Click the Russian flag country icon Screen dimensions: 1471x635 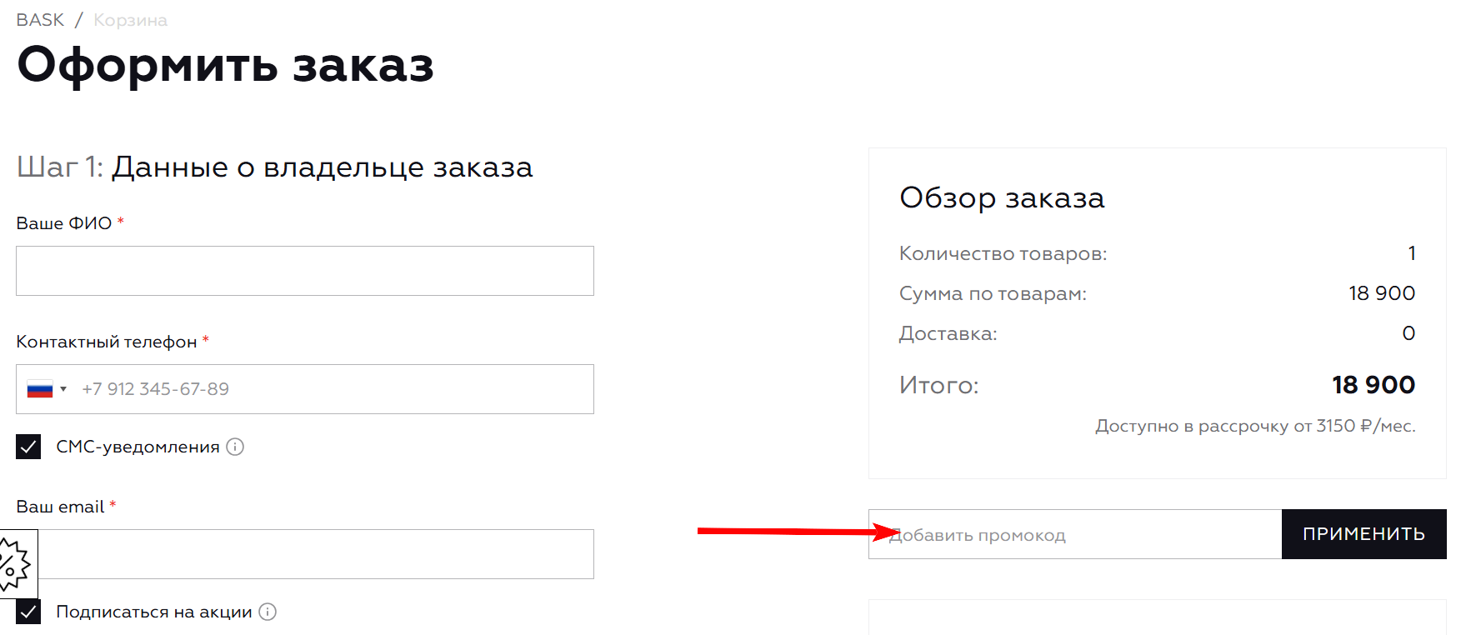point(39,389)
